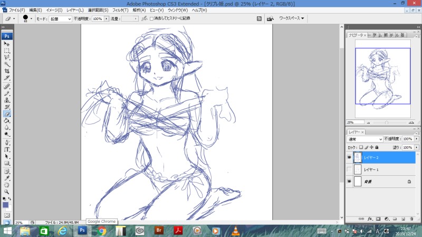Expand the toolbox panel with double arrows
The height and width of the screenshot is (237, 422).
tap(3, 27)
